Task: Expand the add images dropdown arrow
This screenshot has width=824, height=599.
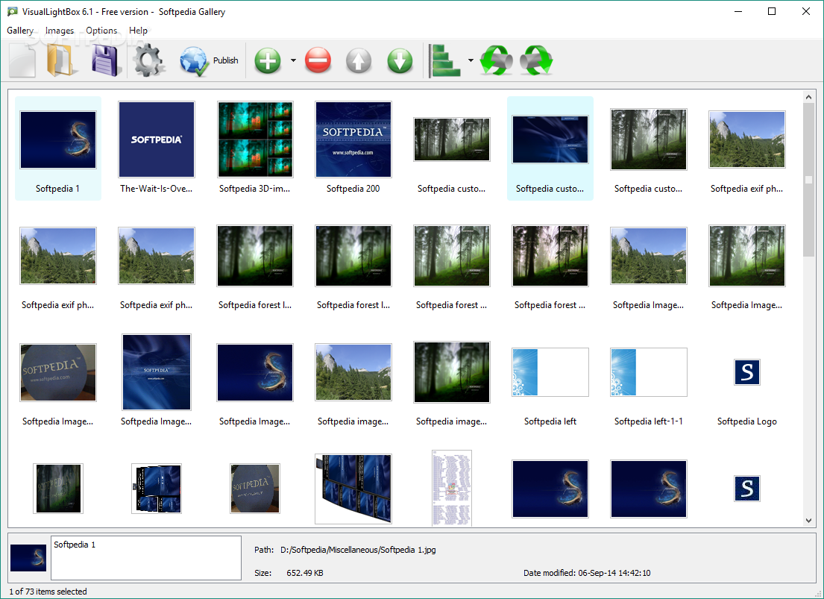Action: 293,60
